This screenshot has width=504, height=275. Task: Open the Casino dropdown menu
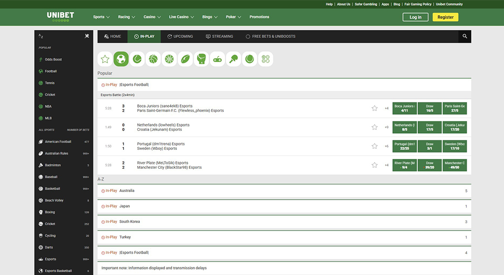point(152,17)
